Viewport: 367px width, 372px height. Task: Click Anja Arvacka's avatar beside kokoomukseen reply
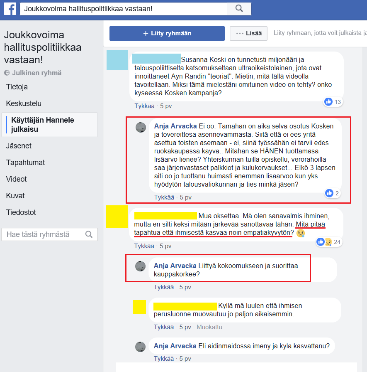(x=141, y=266)
